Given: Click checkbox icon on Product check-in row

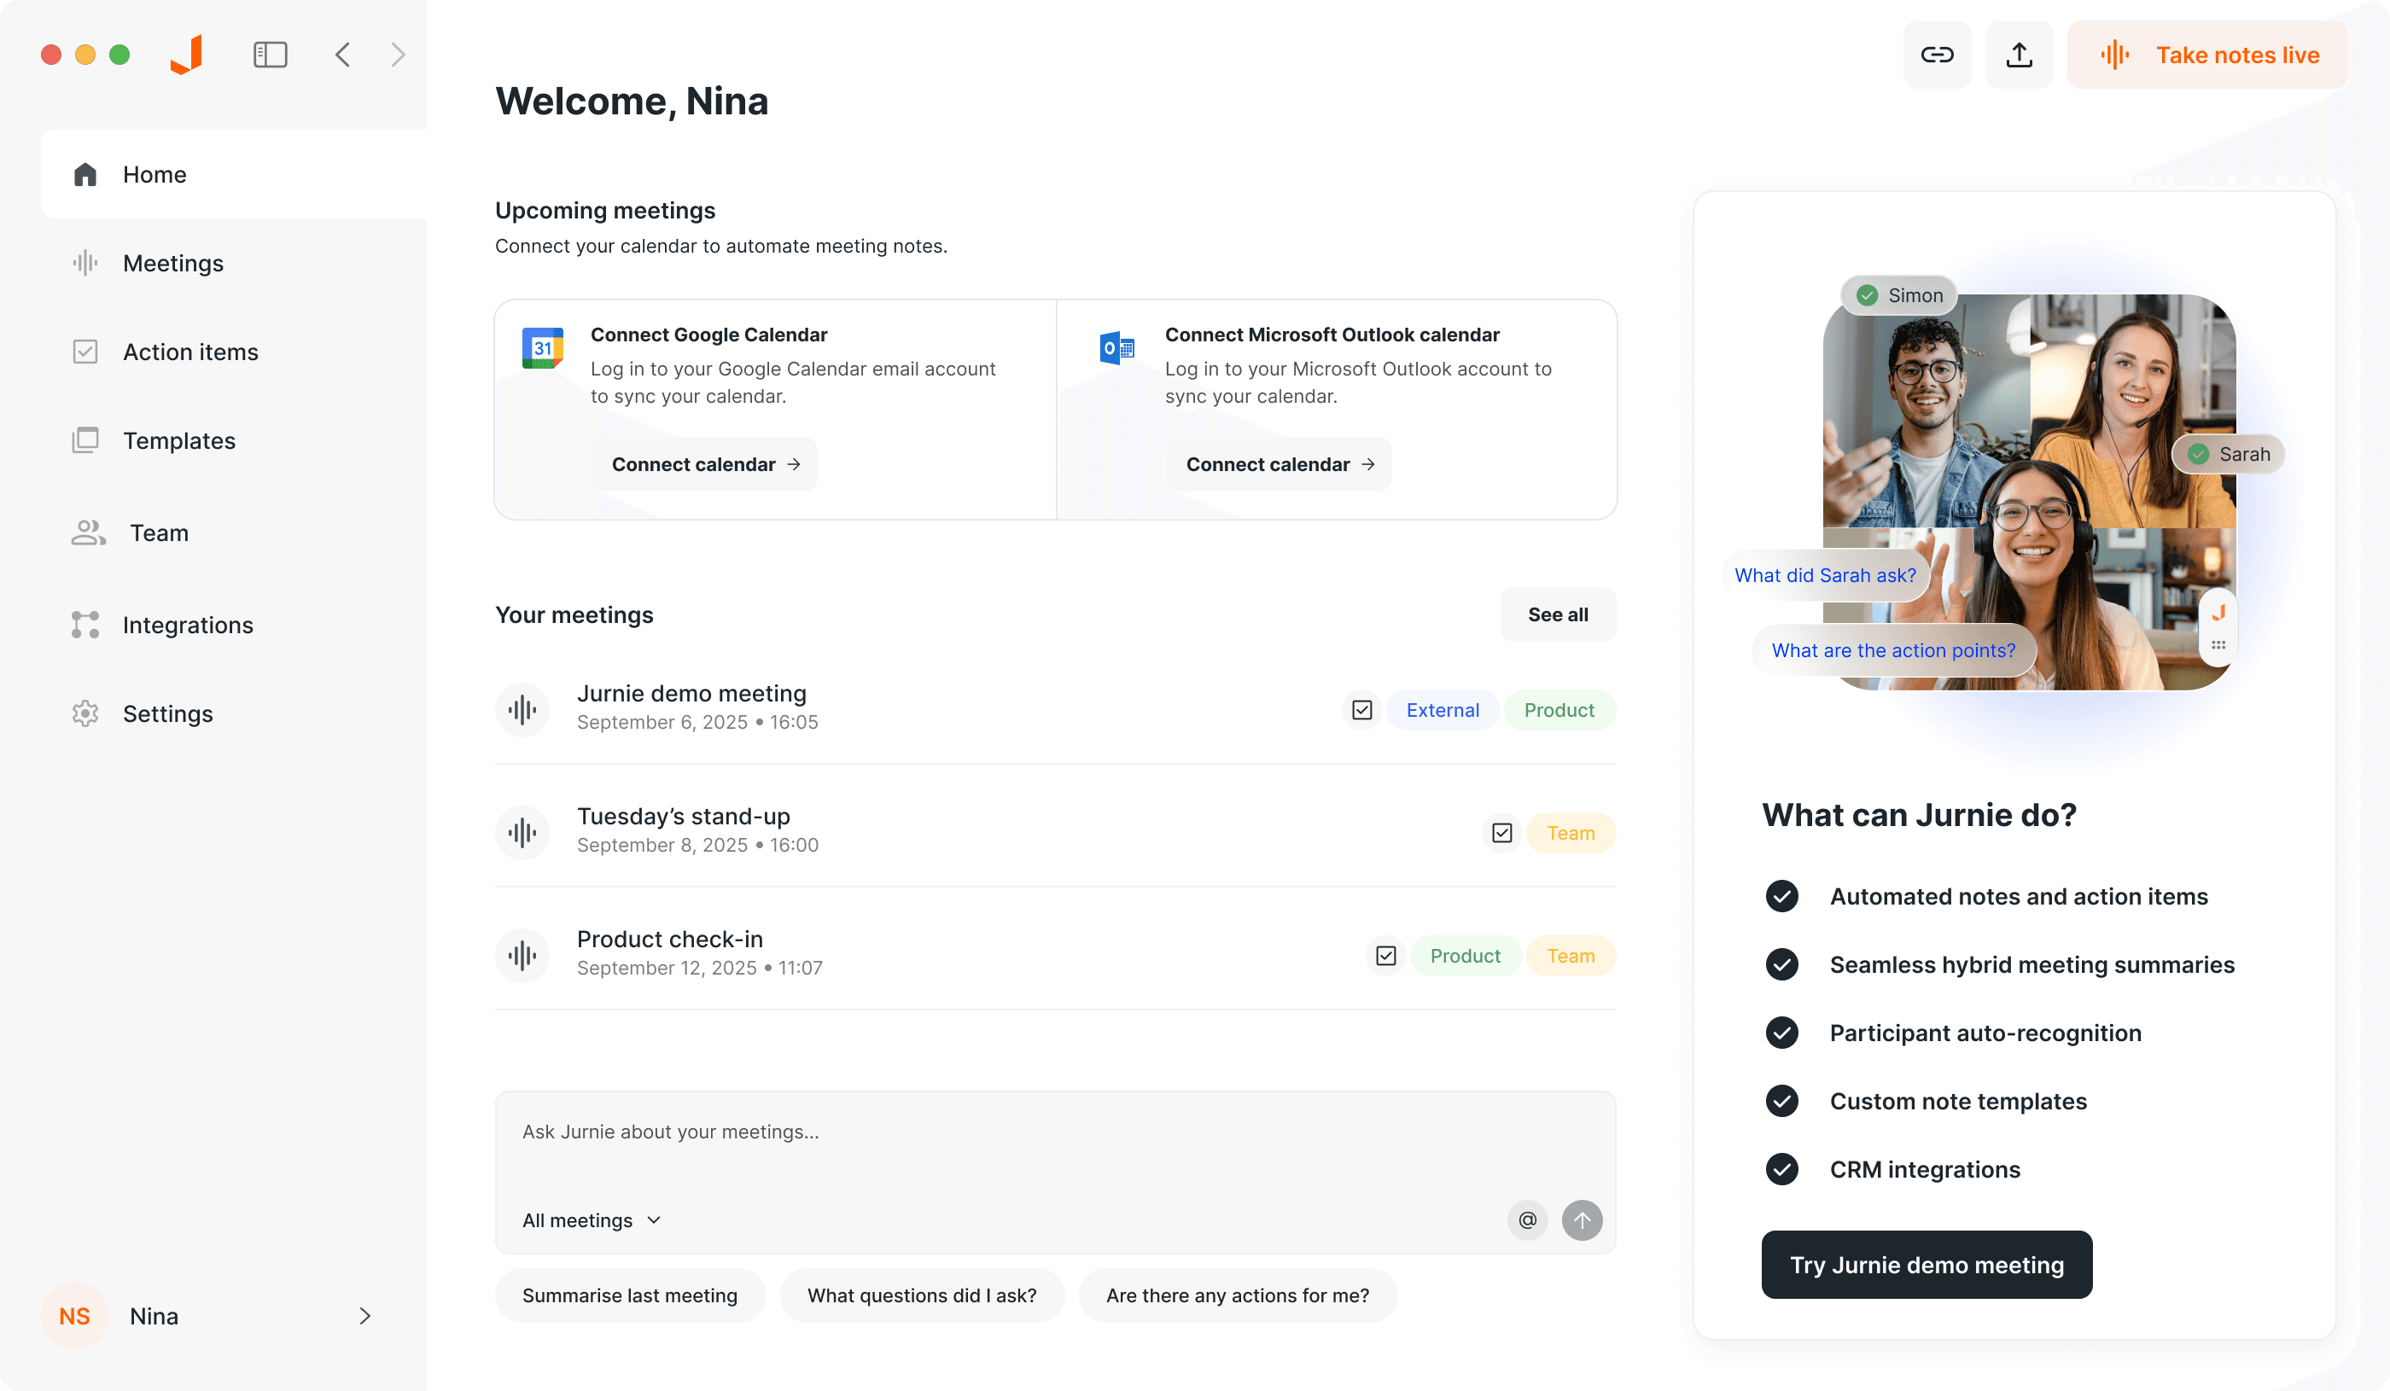Looking at the screenshot, I should click(1385, 956).
